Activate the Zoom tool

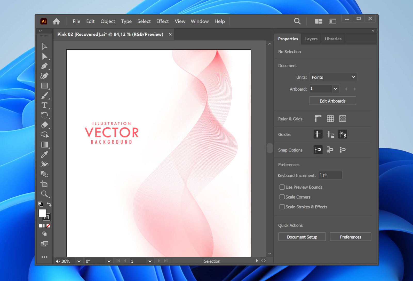pos(44,194)
